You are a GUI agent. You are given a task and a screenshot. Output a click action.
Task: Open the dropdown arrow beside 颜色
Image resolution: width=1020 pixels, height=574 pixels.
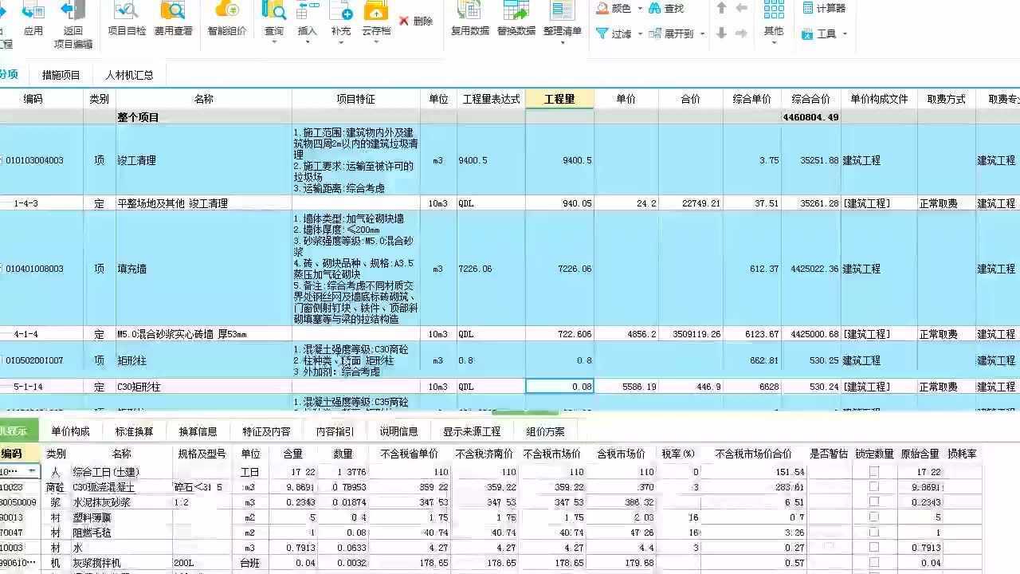(639, 8)
